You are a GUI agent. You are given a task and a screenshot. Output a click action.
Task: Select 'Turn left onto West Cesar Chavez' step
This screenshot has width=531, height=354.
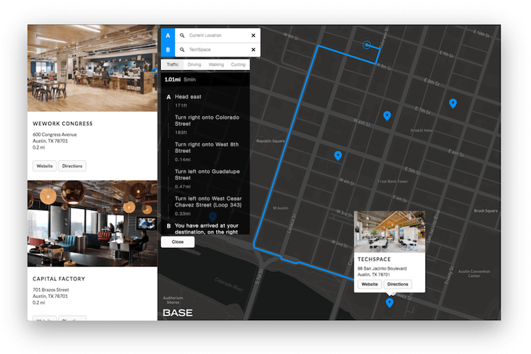(205, 205)
